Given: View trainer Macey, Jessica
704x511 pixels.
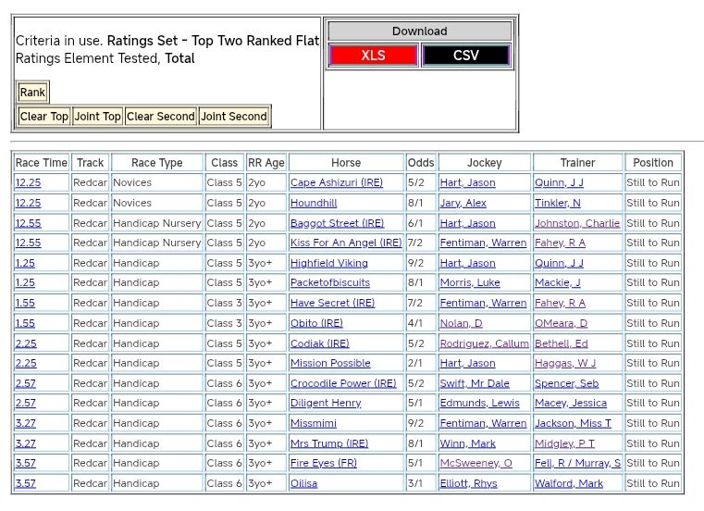Looking at the screenshot, I should (570, 404).
